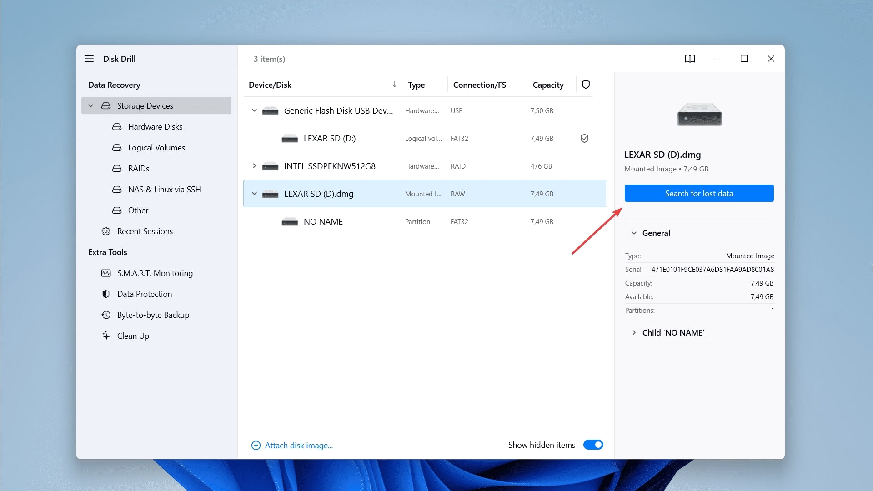Screen dimensions: 873x491
Task: Enable or disable the RAIDs section
Action: click(x=140, y=168)
